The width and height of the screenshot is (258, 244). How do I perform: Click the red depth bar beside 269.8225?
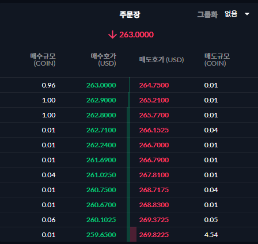[x=134, y=234]
